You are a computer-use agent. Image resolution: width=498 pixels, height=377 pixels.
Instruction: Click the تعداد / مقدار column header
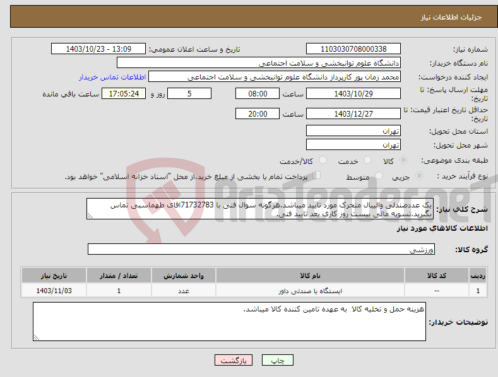tap(119, 275)
